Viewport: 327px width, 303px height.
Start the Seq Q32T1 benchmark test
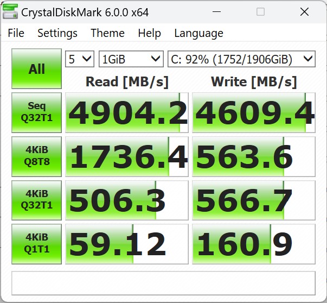37,112
